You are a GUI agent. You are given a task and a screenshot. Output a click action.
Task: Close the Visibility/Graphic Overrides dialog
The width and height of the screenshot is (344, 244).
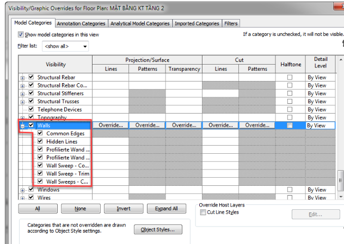[x=337, y=7]
